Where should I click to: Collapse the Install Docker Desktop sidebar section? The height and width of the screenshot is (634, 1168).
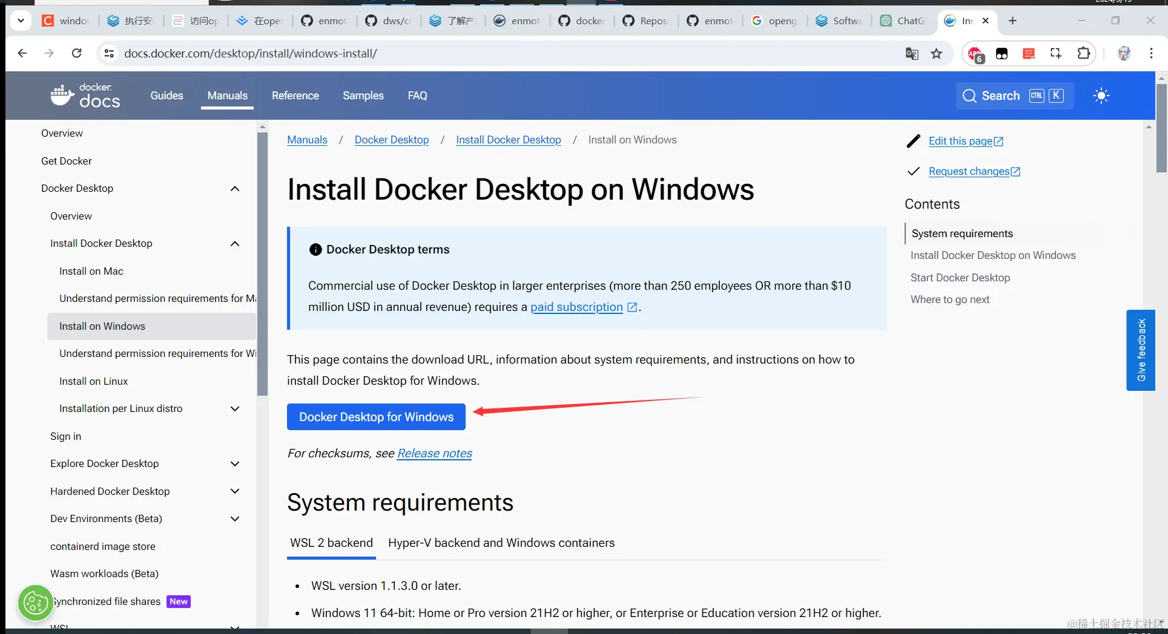(x=235, y=243)
